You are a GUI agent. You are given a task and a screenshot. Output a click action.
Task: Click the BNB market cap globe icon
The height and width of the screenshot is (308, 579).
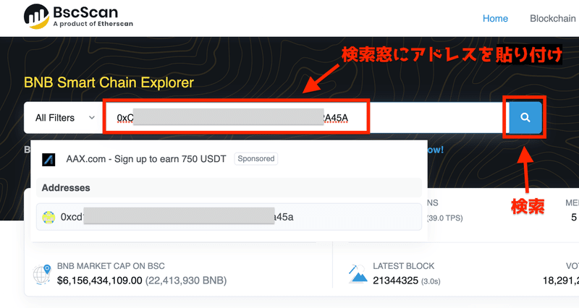(42, 274)
